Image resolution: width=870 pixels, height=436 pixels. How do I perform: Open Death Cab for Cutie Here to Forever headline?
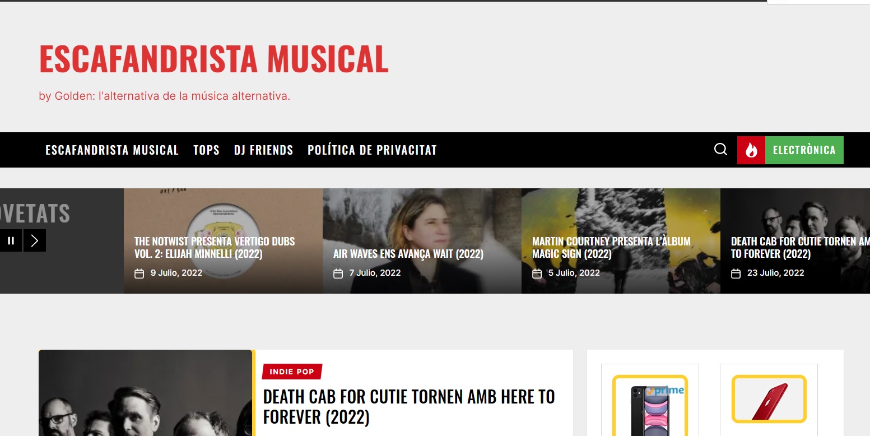(409, 407)
